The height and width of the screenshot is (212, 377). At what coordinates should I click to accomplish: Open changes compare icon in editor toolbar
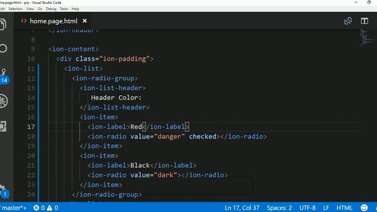(348, 21)
